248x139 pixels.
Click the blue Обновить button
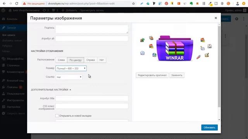point(209,127)
